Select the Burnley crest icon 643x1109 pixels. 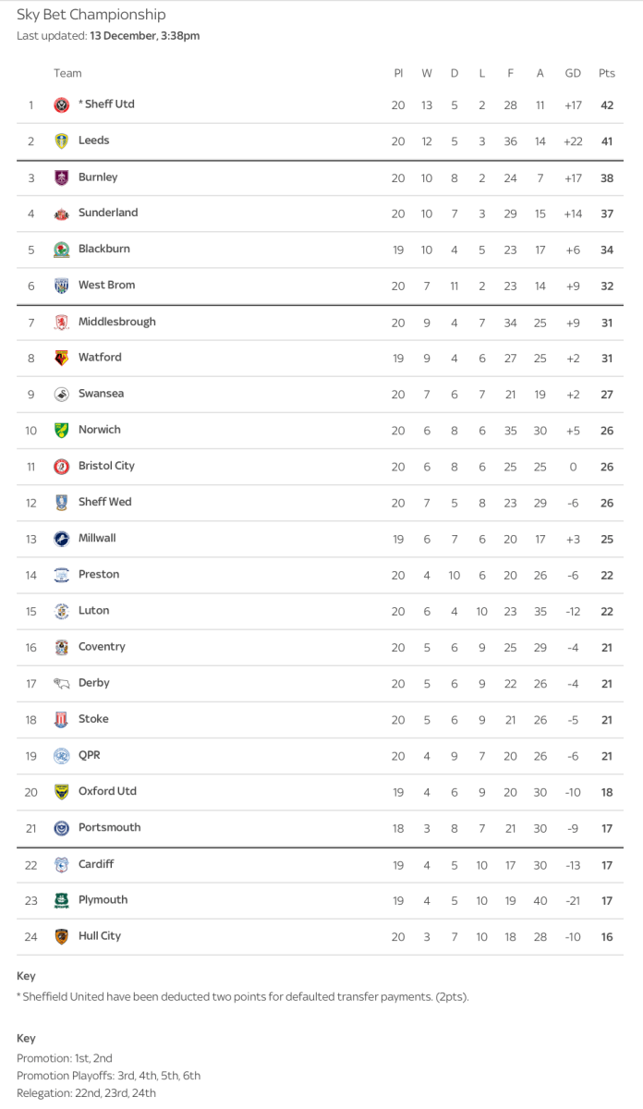click(62, 177)
